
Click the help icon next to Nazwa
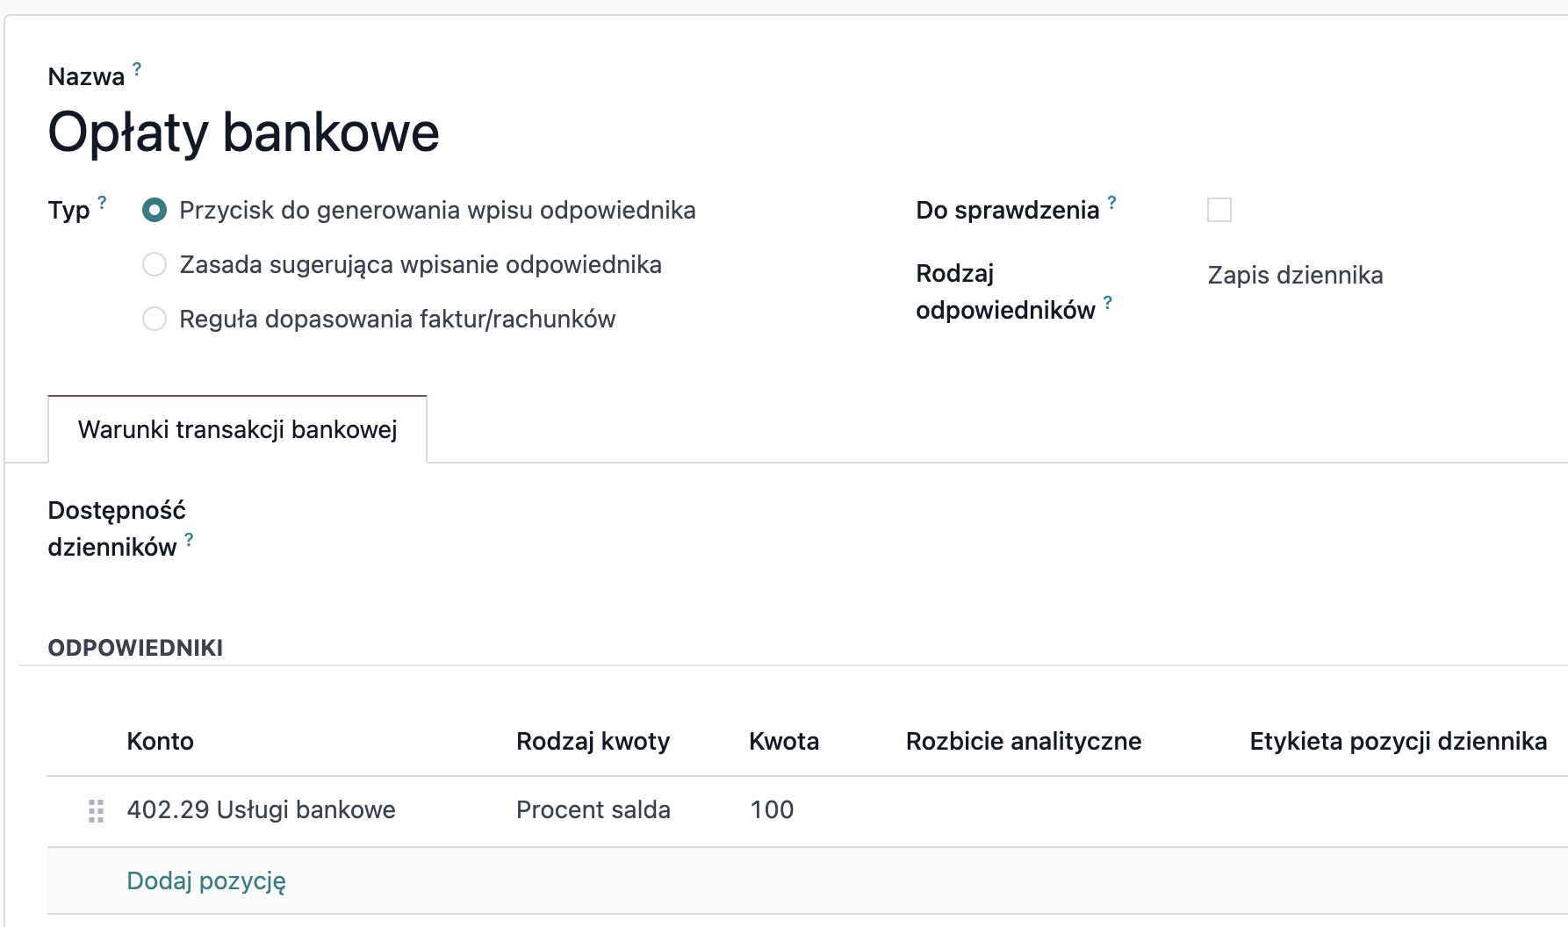pyautogui.click(x=137, y=68)
